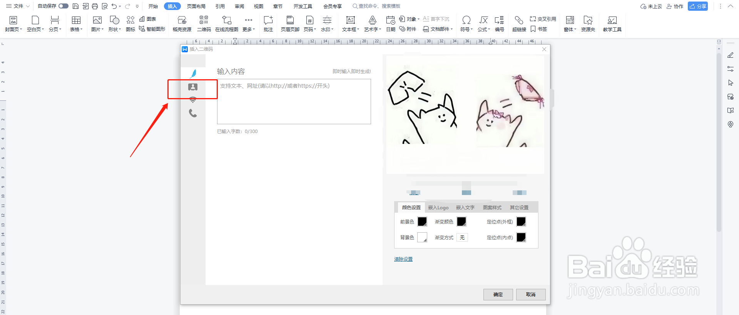Screen dimensions: 739x315
Task: Click the Print icon in quick toolbar
Action: pyautogui.click(x=95, y=6)
